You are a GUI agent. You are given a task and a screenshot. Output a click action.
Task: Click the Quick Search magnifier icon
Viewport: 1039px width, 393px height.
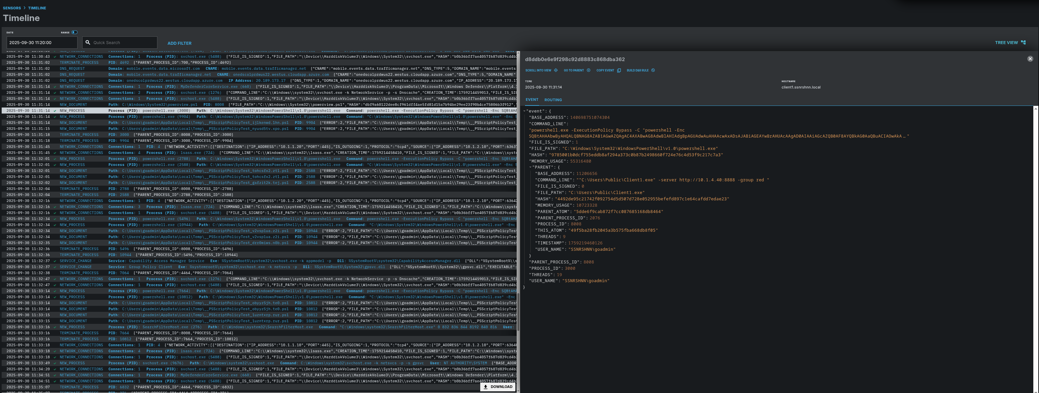pos(88,42)
